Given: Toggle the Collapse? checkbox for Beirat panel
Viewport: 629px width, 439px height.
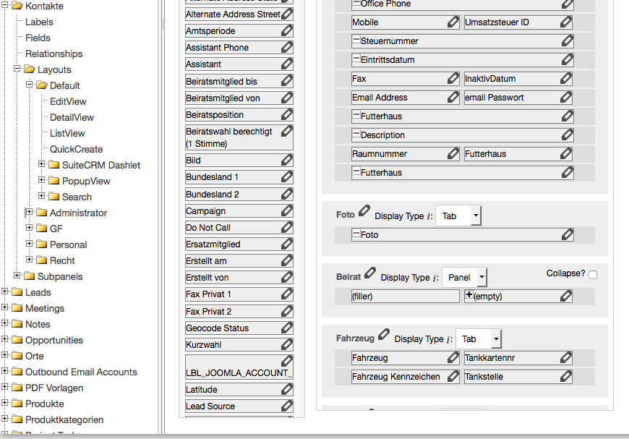Looking at the screenshot, I should (593, 275).
